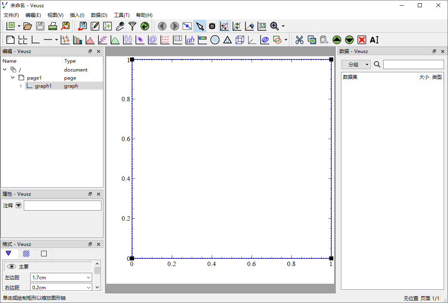Add a box plot widget
This screenshot has width=448, height=303.
click(x=128, y=40)
